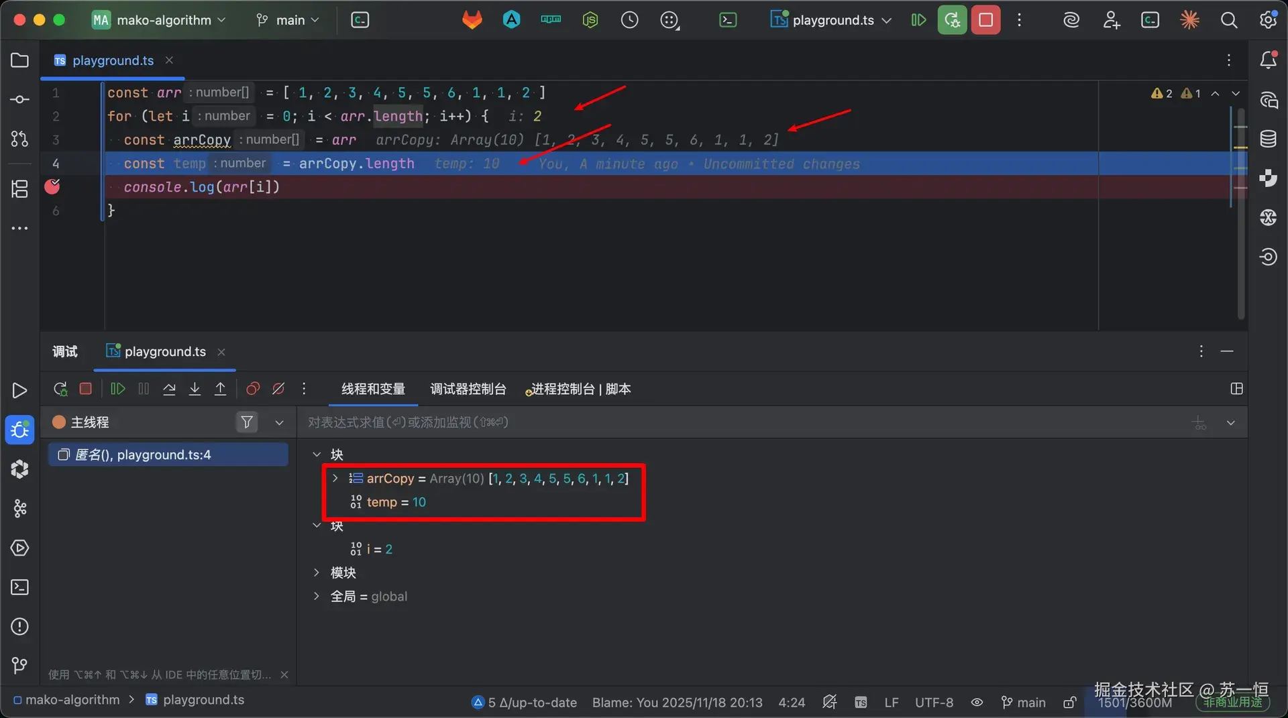Open playground.ts run configuration dropdown
The image size is (1288, 718).
pyautogui.click(x=832, y=20)
